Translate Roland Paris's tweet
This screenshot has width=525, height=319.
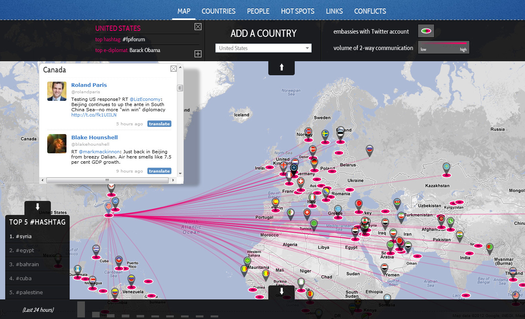159,124
